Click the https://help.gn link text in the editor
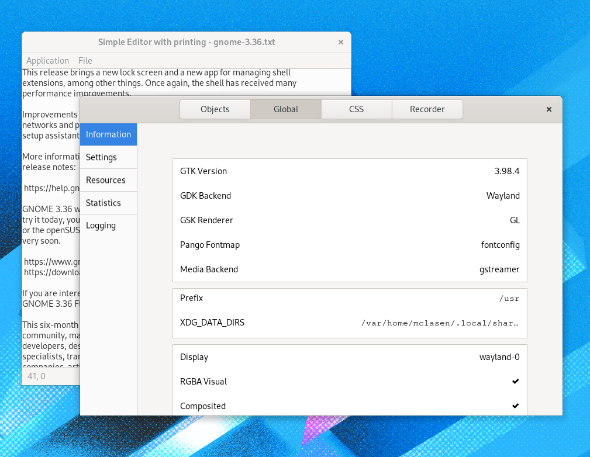 pos(51,188)
